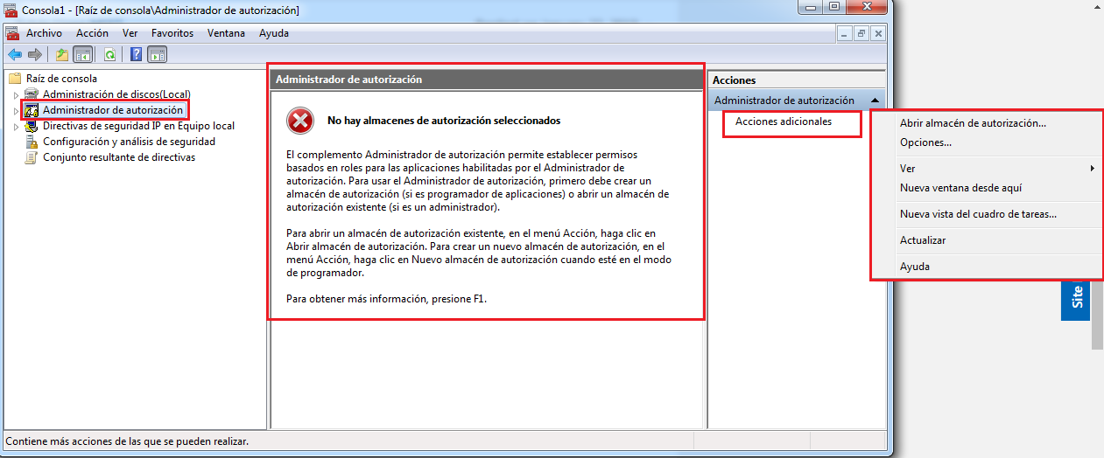Restore the inner console child window

tap(861, 33)
